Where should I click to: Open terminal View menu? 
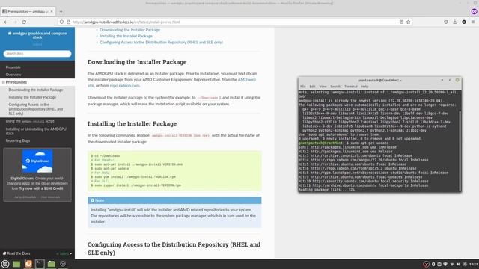[323, 87]
